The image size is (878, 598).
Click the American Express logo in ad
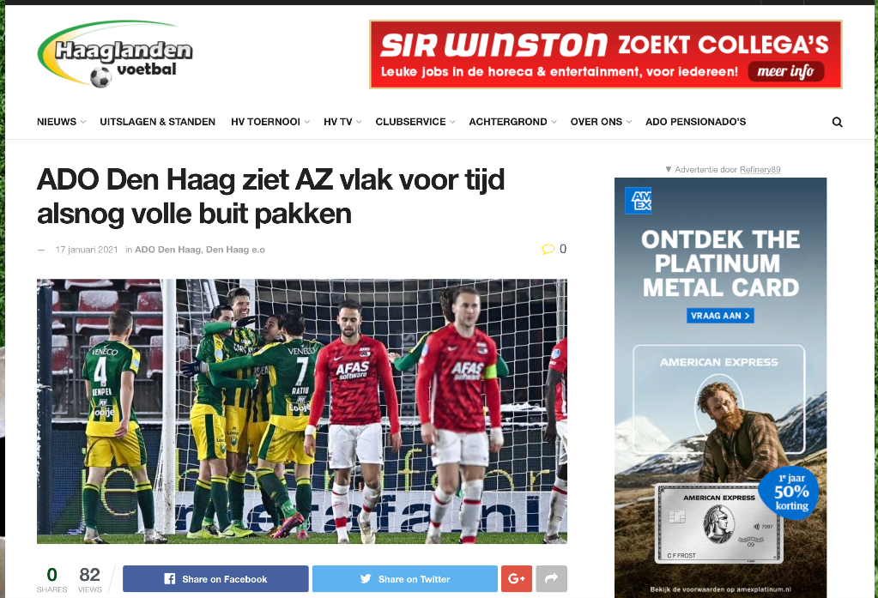[x=639, y=201]
